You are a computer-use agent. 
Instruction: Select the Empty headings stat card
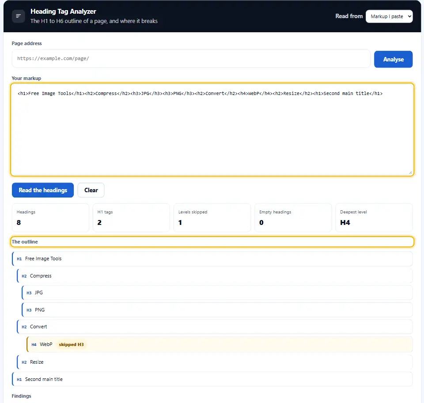click(293, 218)
